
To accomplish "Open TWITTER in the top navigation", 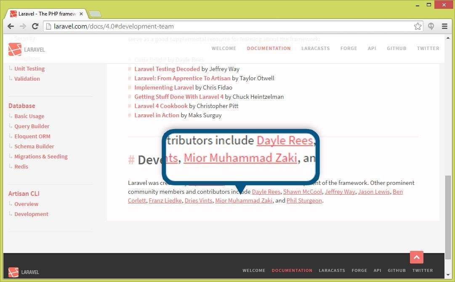I will pos(428,48).
